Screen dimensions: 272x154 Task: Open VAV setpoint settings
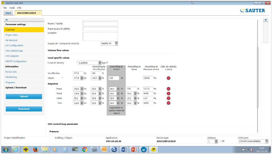pyautogui.click(x=12, y=56)
